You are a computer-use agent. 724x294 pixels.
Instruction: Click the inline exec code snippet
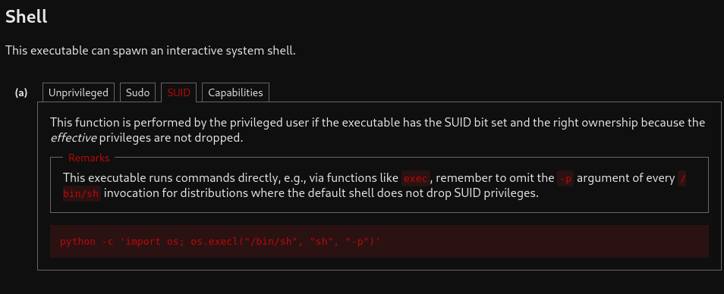click(x=416, y=178)
